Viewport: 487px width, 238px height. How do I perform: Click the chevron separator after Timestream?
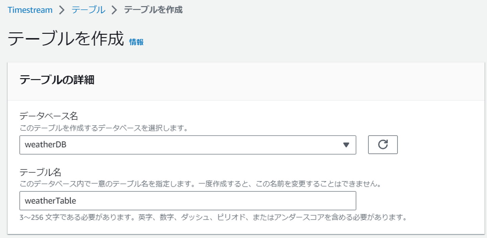62,10
